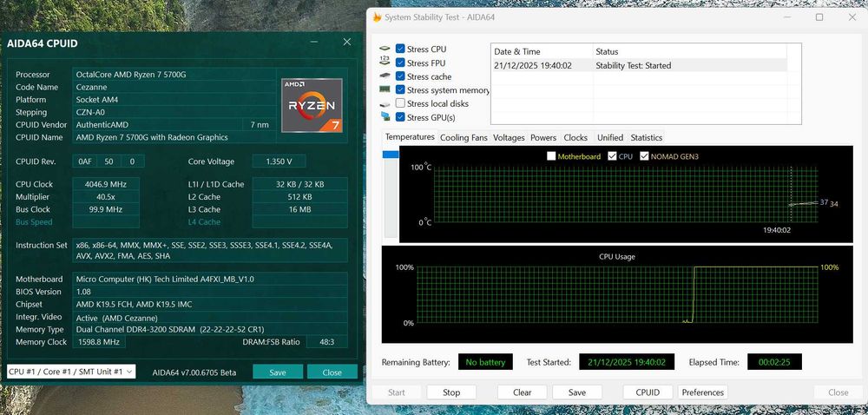
Task: Toggle NOMAD GEN3 temperature checkbox
Action: coord(644,156)
